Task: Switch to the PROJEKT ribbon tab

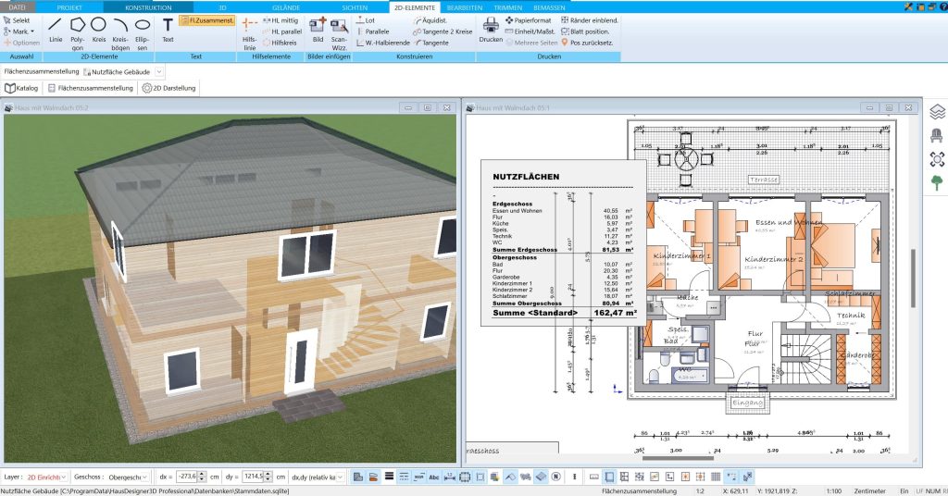Action: (x=69, y=7)
